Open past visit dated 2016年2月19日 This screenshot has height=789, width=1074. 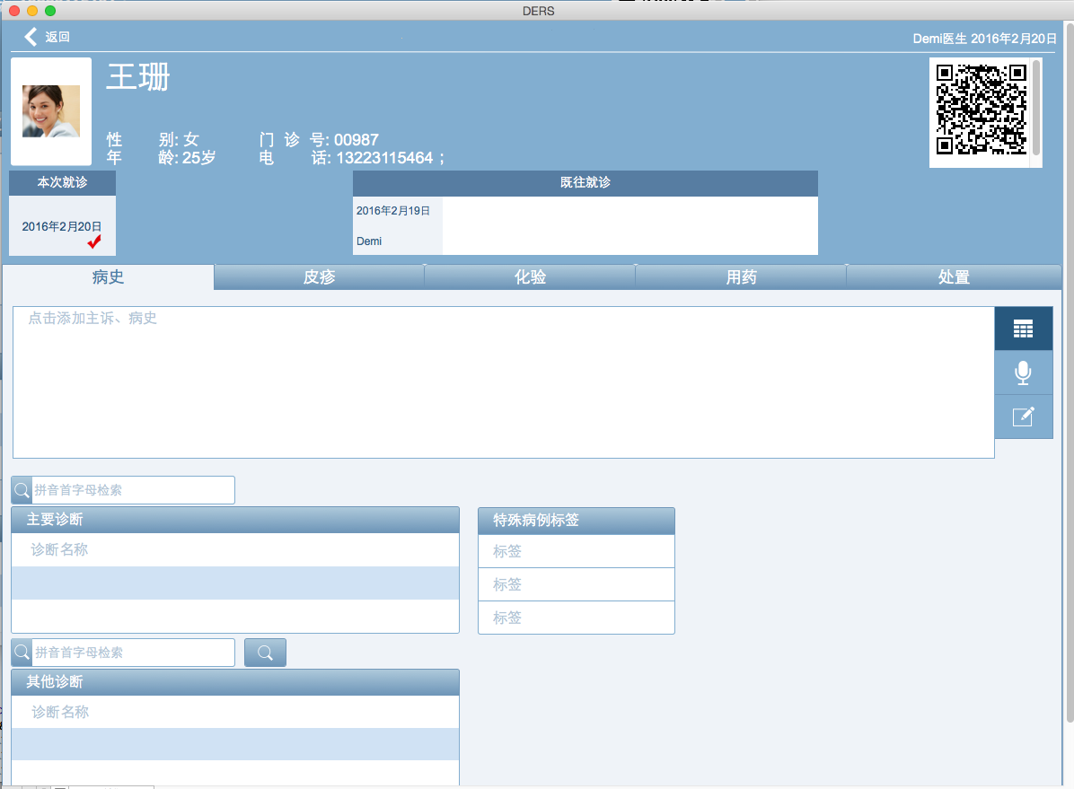(x=393, y=211)
